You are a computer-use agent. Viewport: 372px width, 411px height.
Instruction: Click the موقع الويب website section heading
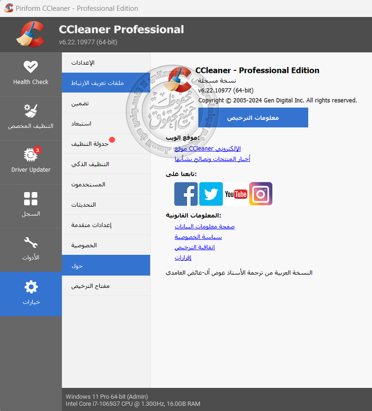182,138
